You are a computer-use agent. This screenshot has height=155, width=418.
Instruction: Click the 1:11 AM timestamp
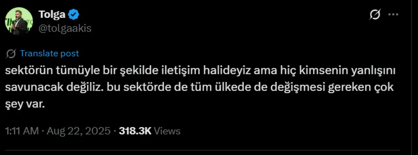[22, 131]
